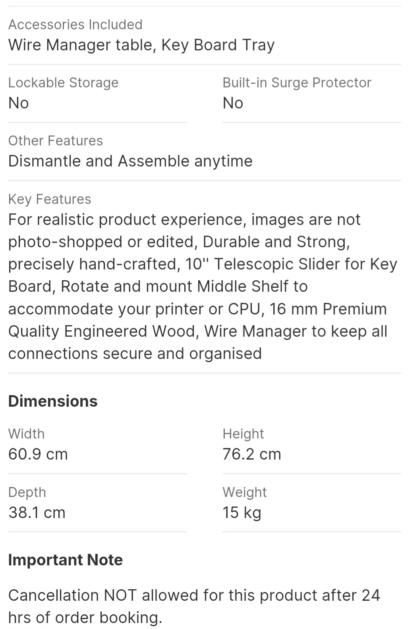Click the Built-in Surge Protector label

[x=297, y=83]
